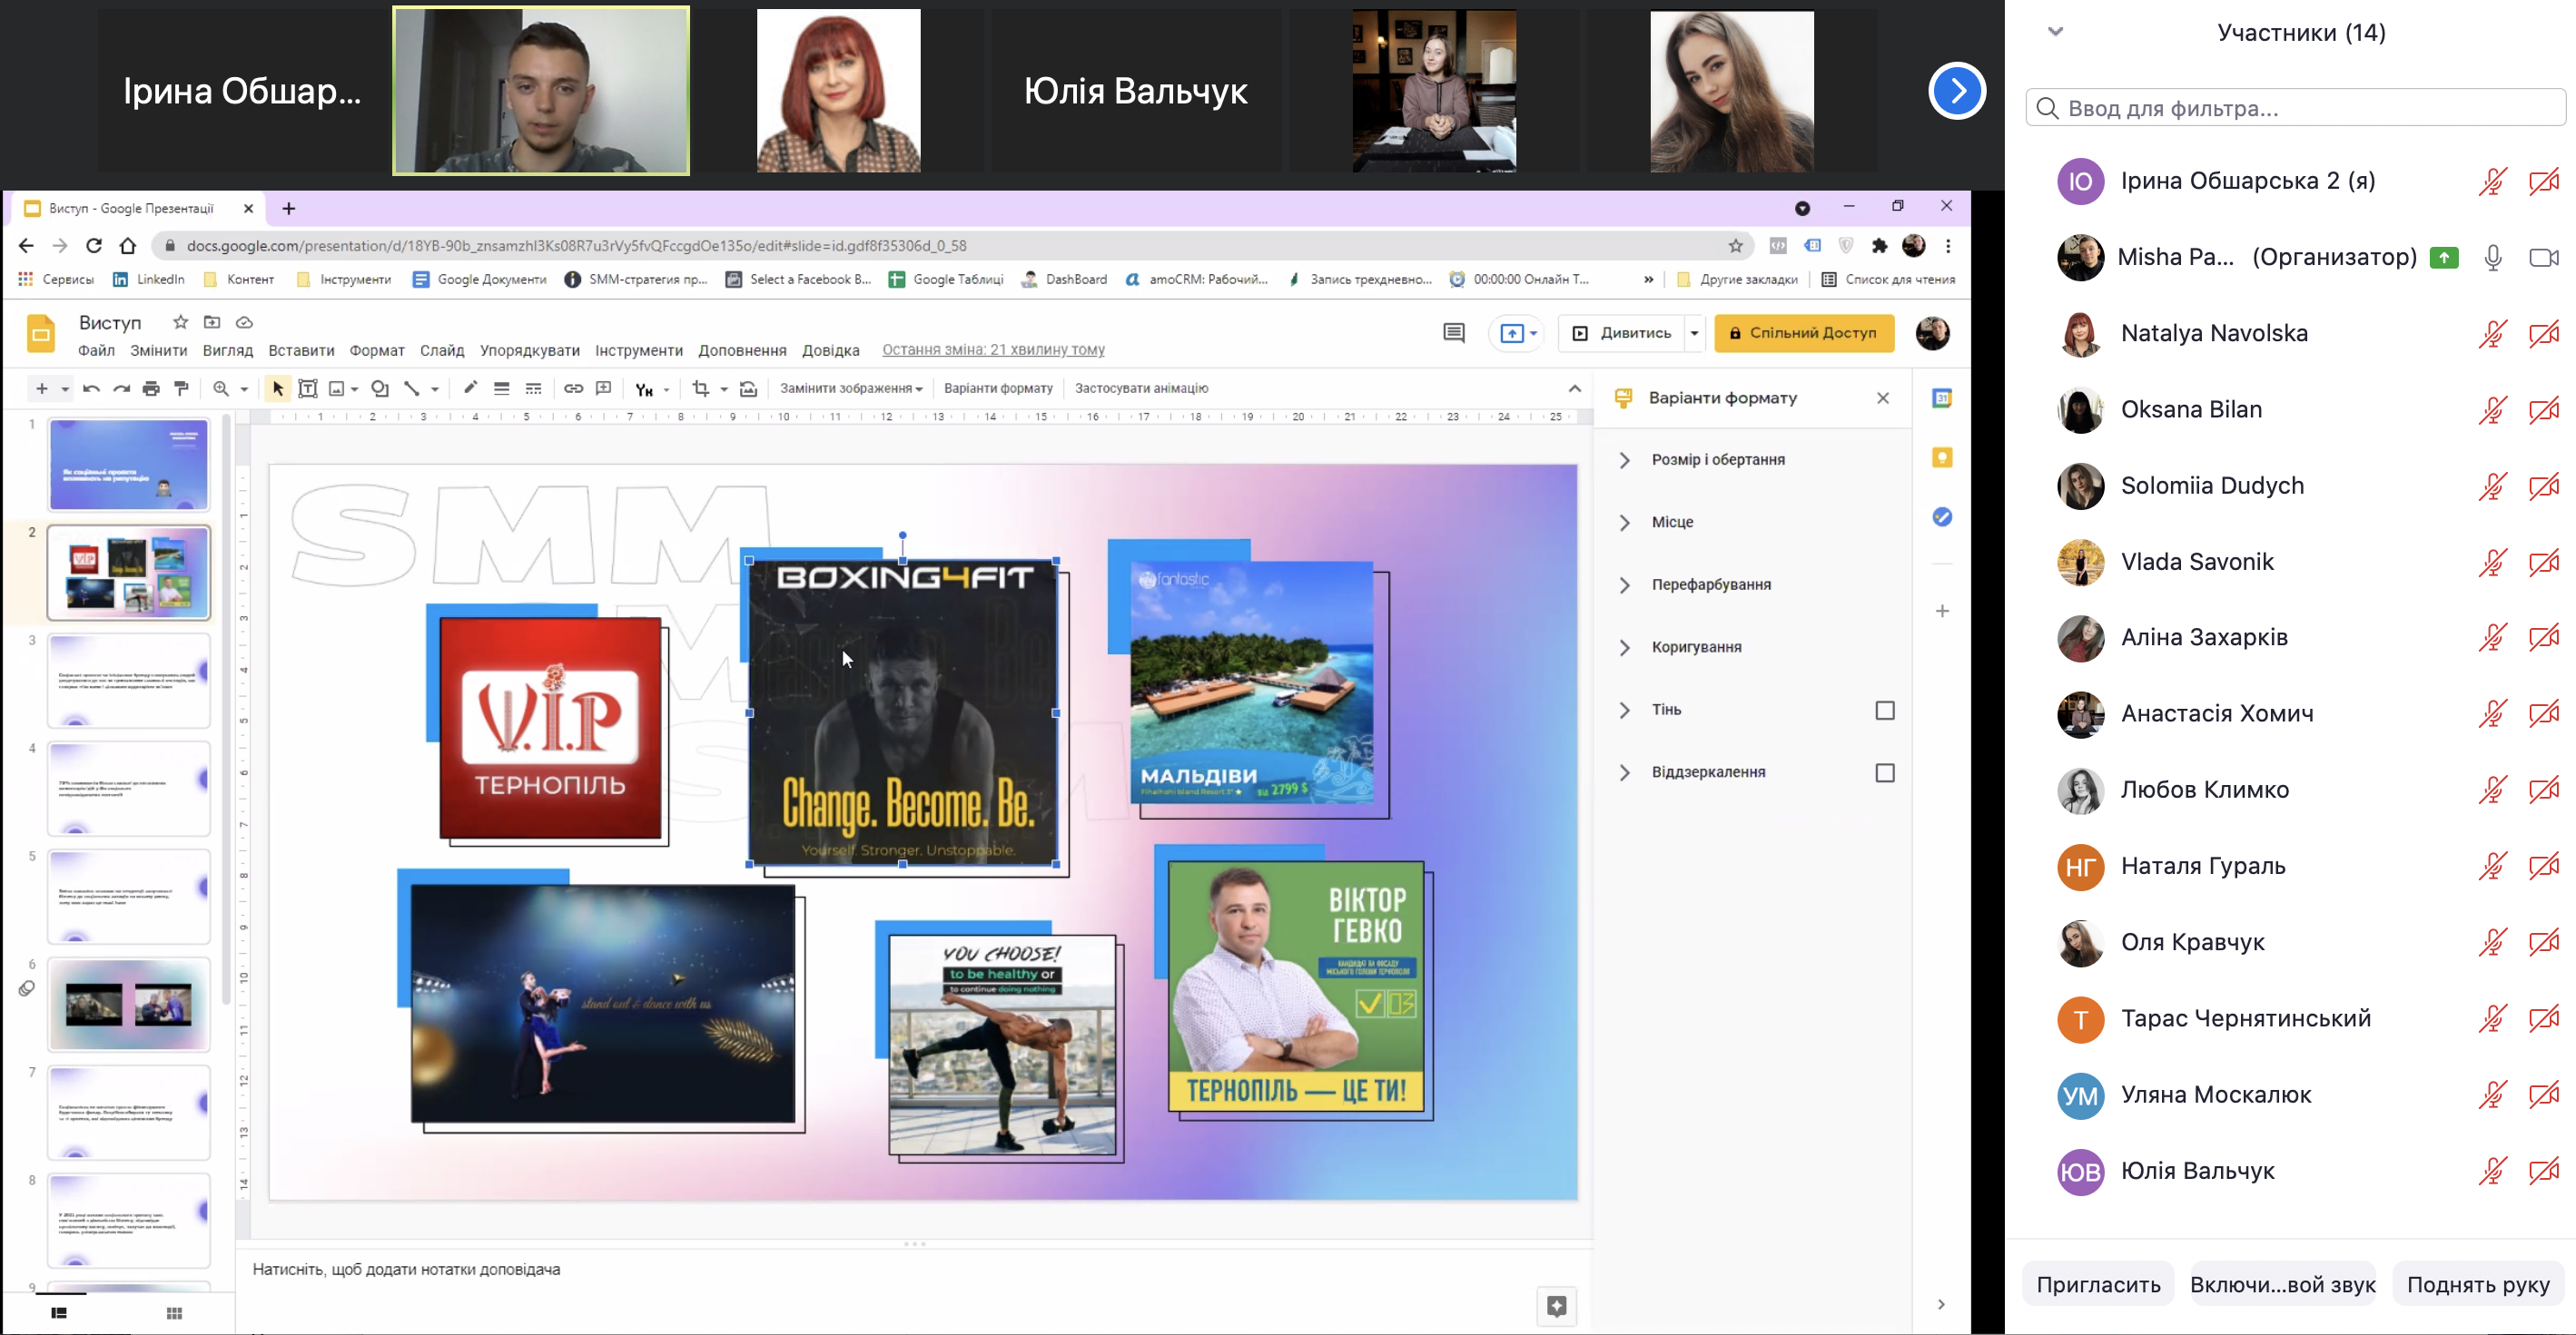Toggle Natalya Navolska muted microphone icon
This screenshot has height=1335, width=2576.
tap(2493, 334)
